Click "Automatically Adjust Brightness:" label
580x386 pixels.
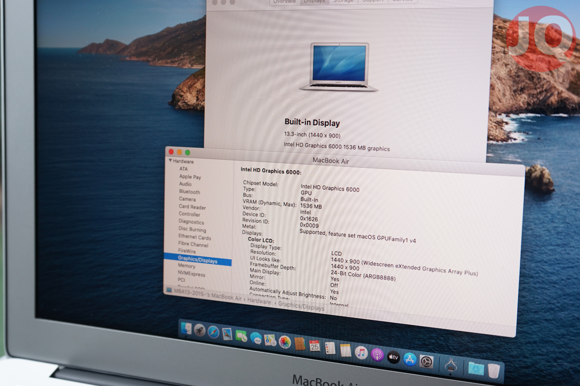click(x=287, y=292)
